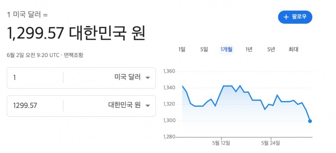Click the won amount input showing 1299.57

click(35, 106)
